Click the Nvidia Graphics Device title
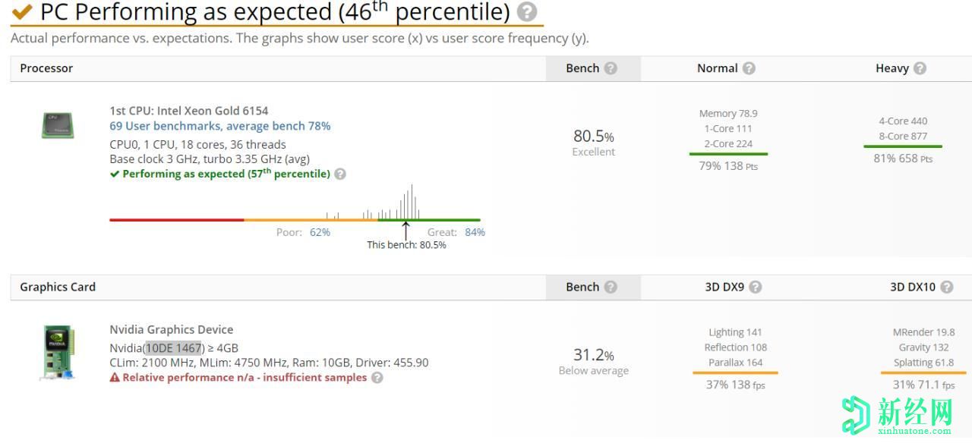972x443 pixels. coord(172,329)
